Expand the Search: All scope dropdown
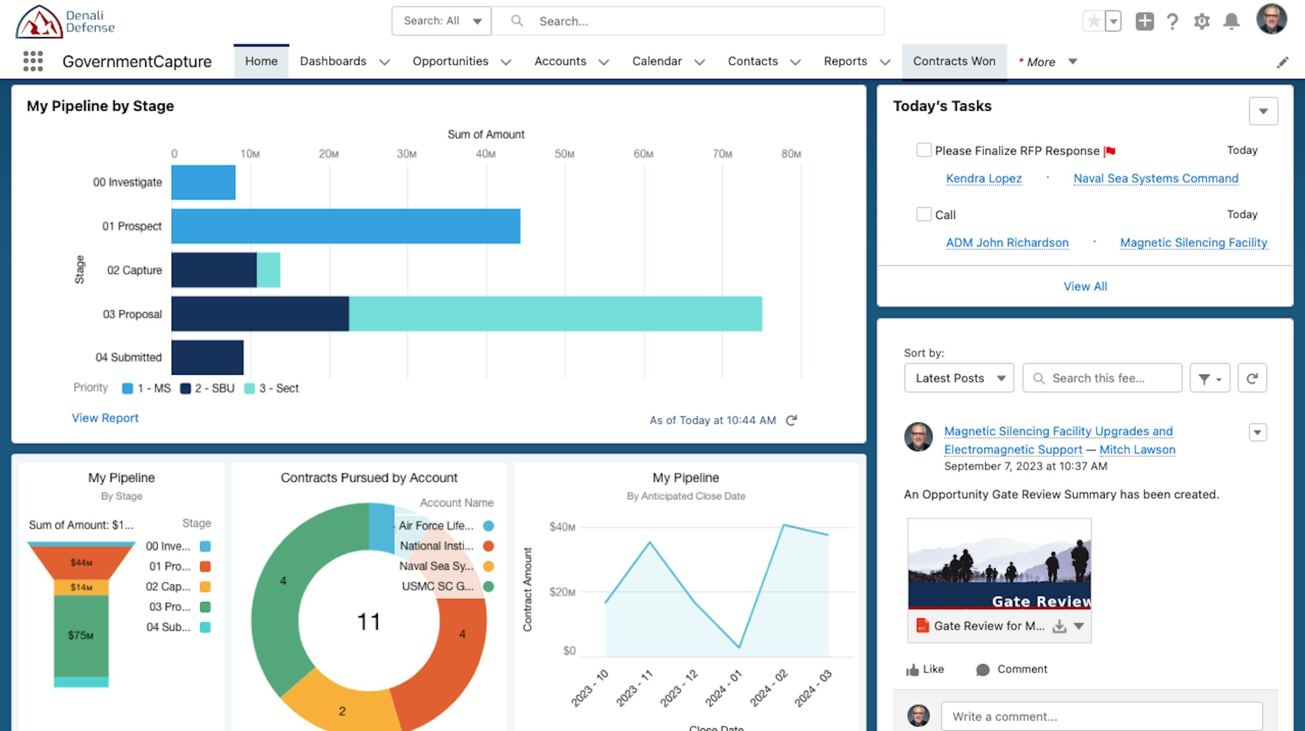This screenshot has height=731, width=1305. (x=441, y=21)
